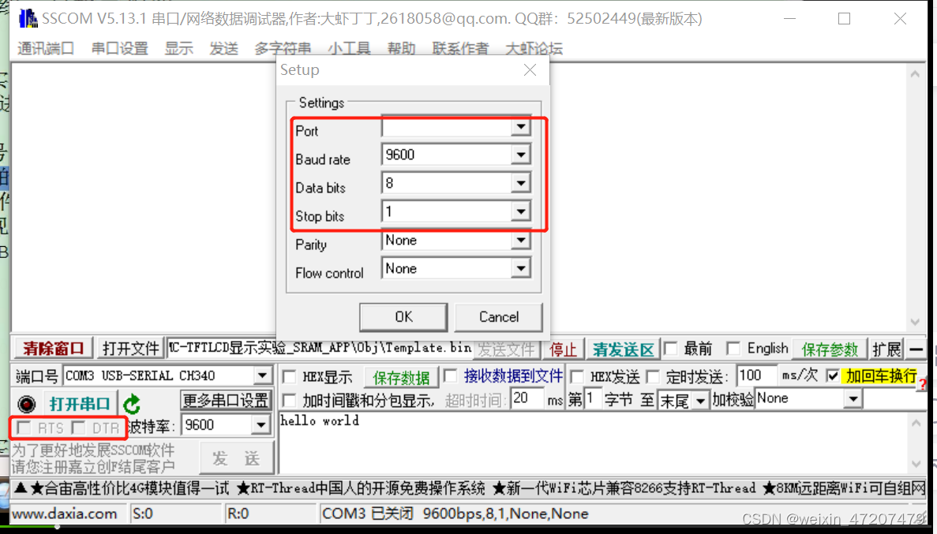Open the Baud rate dropdown in Setup
This screenshot has height=534, width=937.
tap(521, 154)
